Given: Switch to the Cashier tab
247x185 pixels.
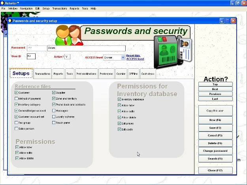Looking at the screenshot, I should 121,74.
